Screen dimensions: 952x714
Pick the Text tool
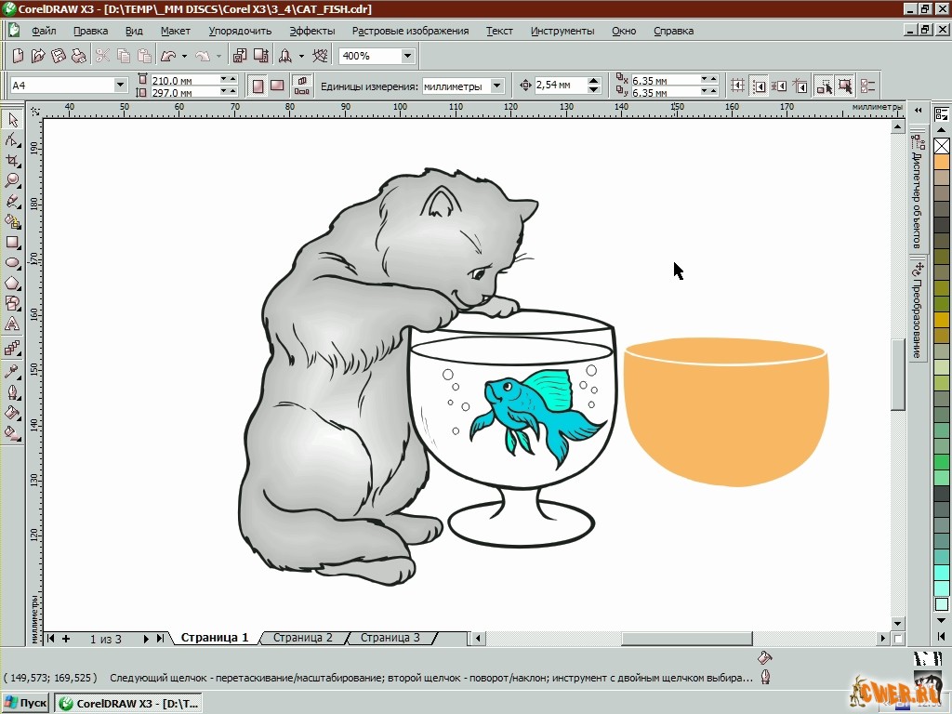13,324
